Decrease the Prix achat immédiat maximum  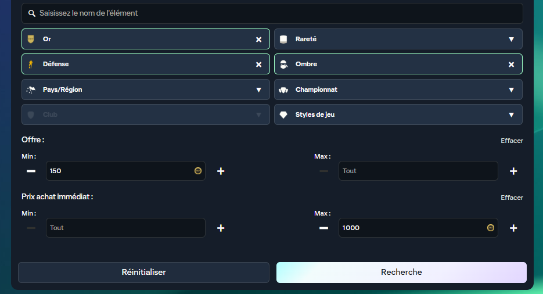click(324, 228)
